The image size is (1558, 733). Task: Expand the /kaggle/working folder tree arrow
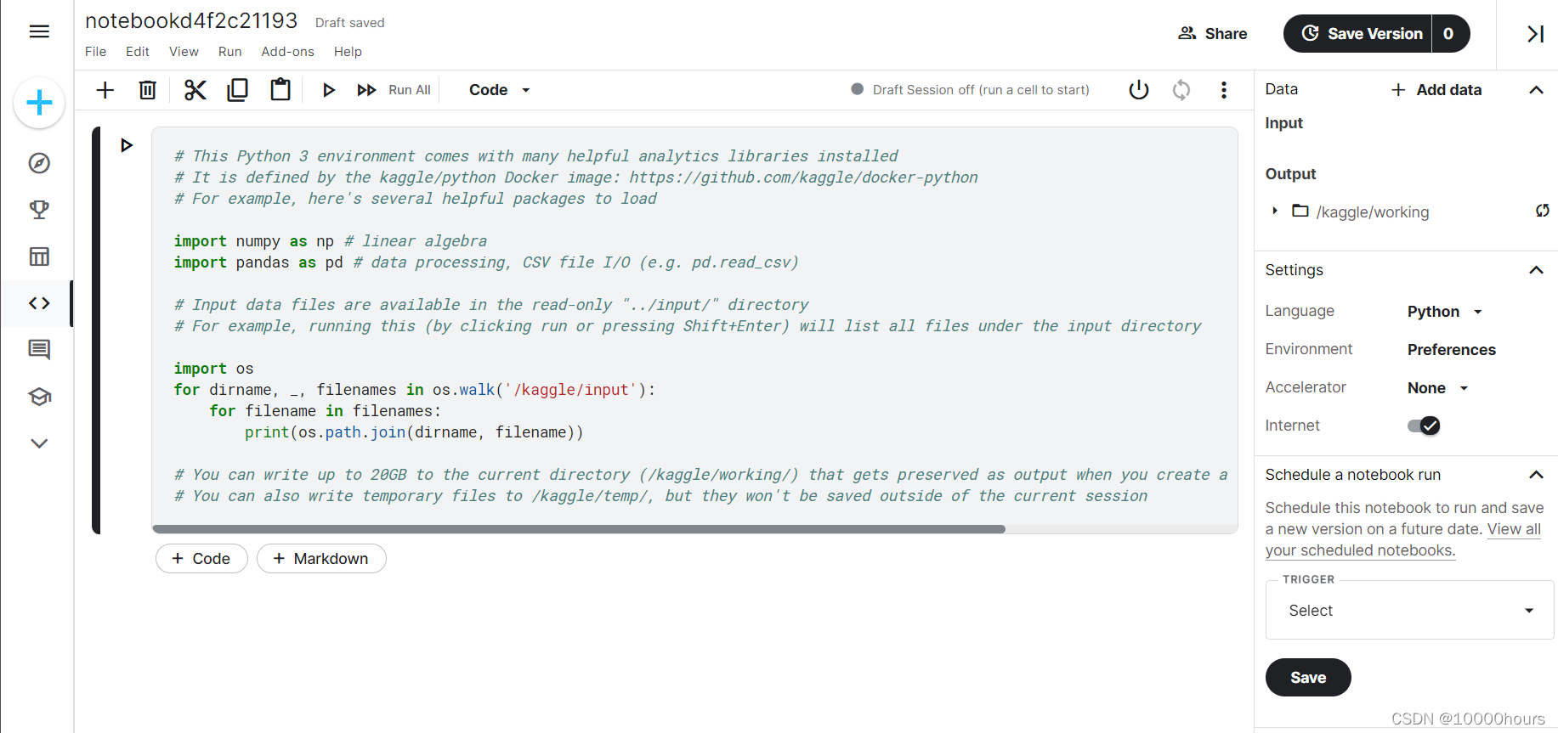click(1275, 211)
